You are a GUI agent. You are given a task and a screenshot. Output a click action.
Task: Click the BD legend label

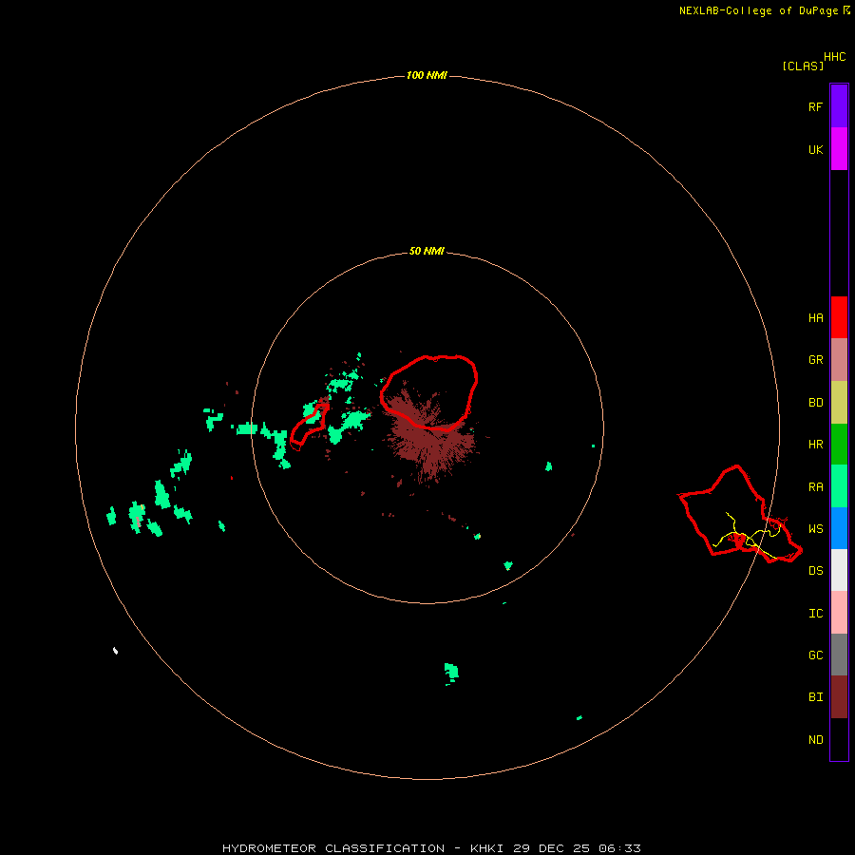pos(815,403)
